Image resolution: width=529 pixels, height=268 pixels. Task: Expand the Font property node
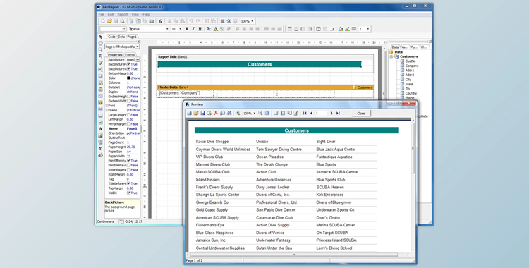coord(107,106)
